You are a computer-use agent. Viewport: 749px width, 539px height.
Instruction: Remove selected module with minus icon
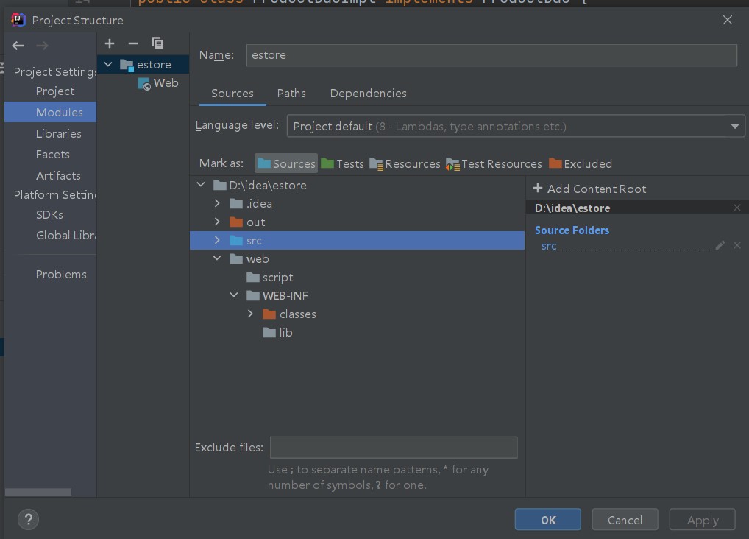pyautogui.click(x=133, y=43)
